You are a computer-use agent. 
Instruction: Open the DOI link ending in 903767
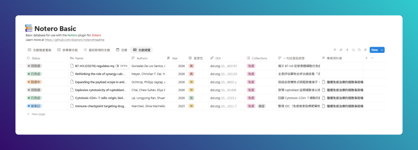point(223,66)
